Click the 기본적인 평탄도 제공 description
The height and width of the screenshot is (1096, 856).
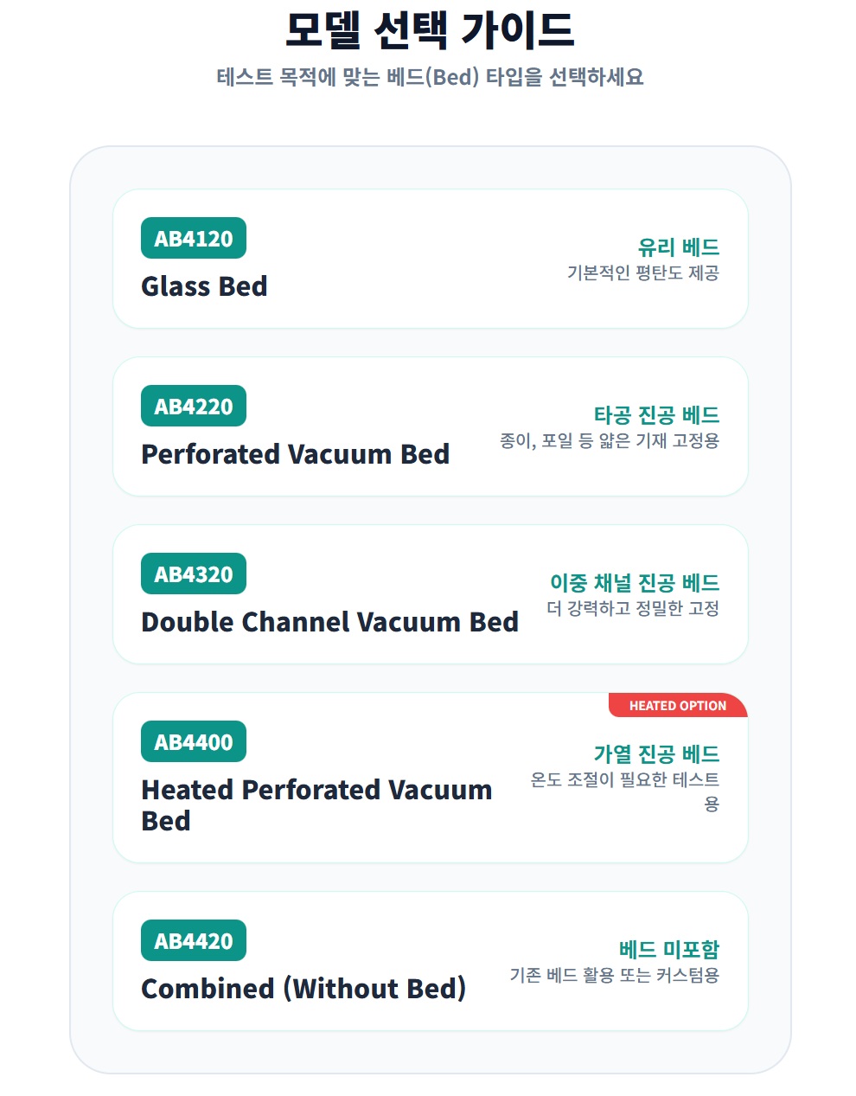(642, 273)
